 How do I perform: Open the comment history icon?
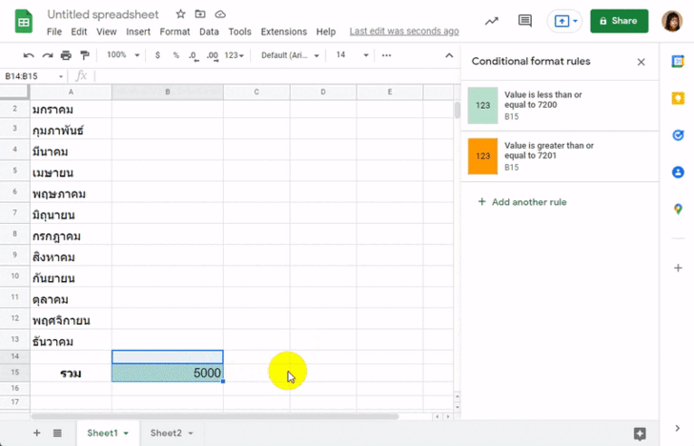click(x=525, y=20)
